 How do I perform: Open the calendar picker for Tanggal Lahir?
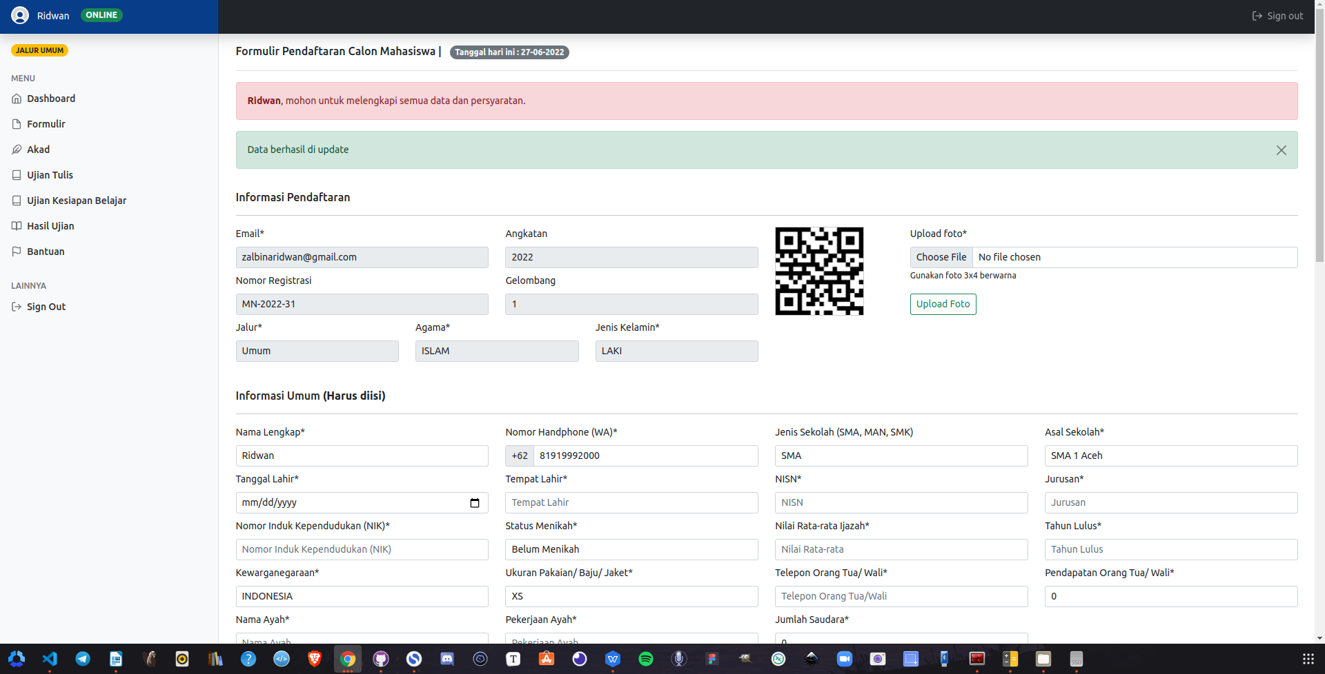(474, 503)
